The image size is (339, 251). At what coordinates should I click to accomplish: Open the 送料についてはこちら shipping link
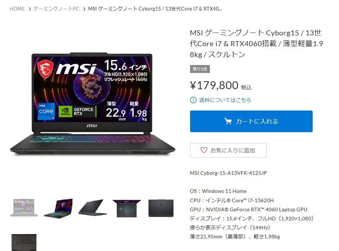pyautogui.click(x=225, y=100)
